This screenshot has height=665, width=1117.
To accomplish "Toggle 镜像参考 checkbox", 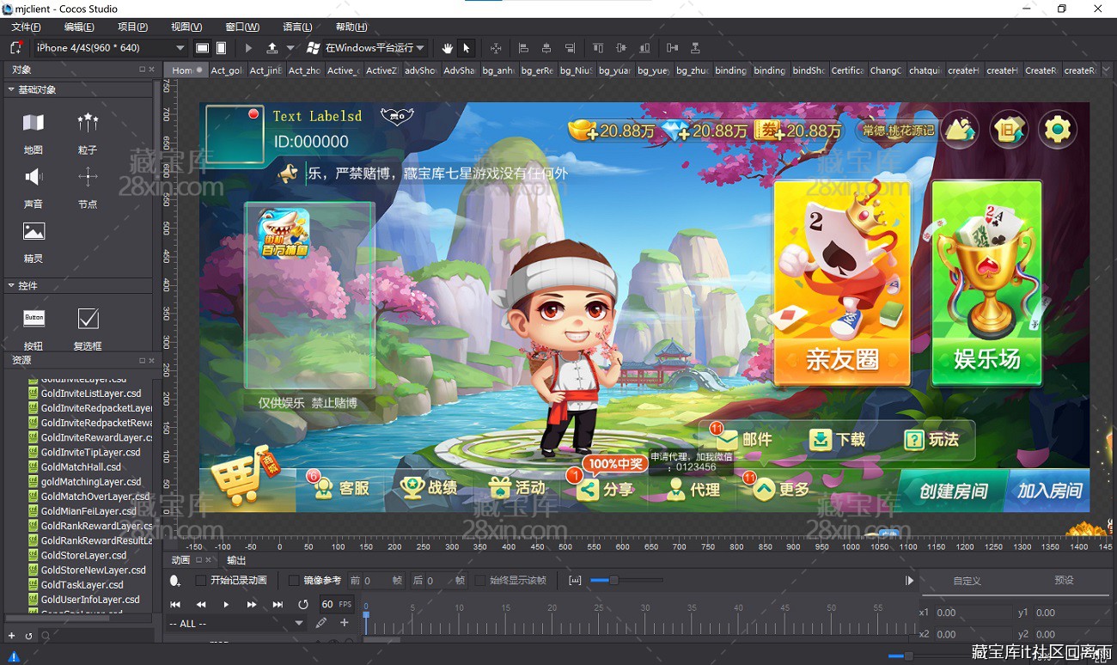I will (294, 581).
